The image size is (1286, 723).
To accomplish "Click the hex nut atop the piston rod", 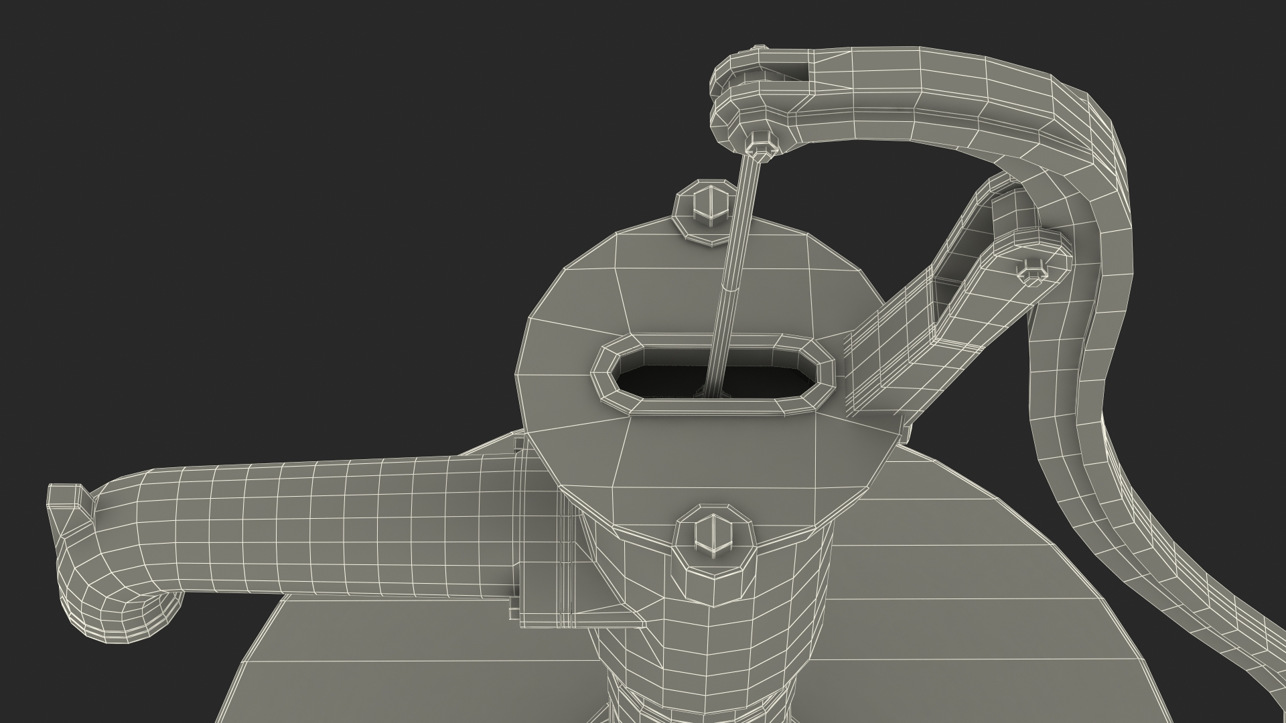I will (761, 146).
